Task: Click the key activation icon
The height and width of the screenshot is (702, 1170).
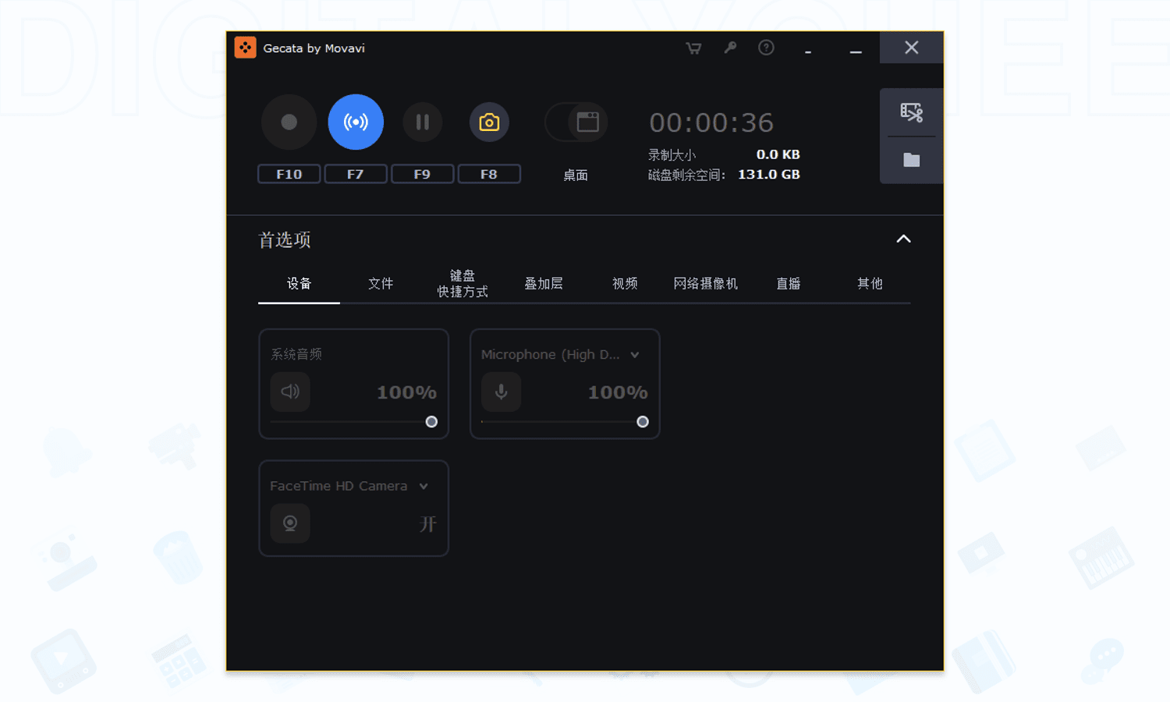Action: point(730,48)
